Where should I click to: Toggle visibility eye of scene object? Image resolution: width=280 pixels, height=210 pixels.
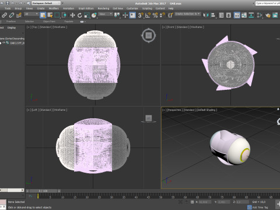3,43
